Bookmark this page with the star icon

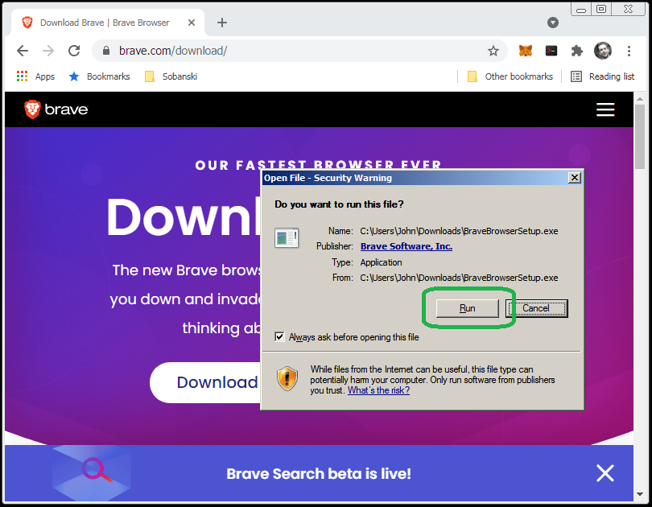pyautogui.click(x=493, y=51)
